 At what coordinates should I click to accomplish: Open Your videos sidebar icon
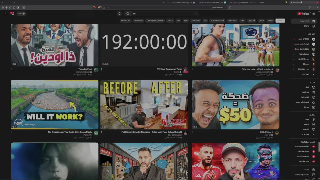313,107
